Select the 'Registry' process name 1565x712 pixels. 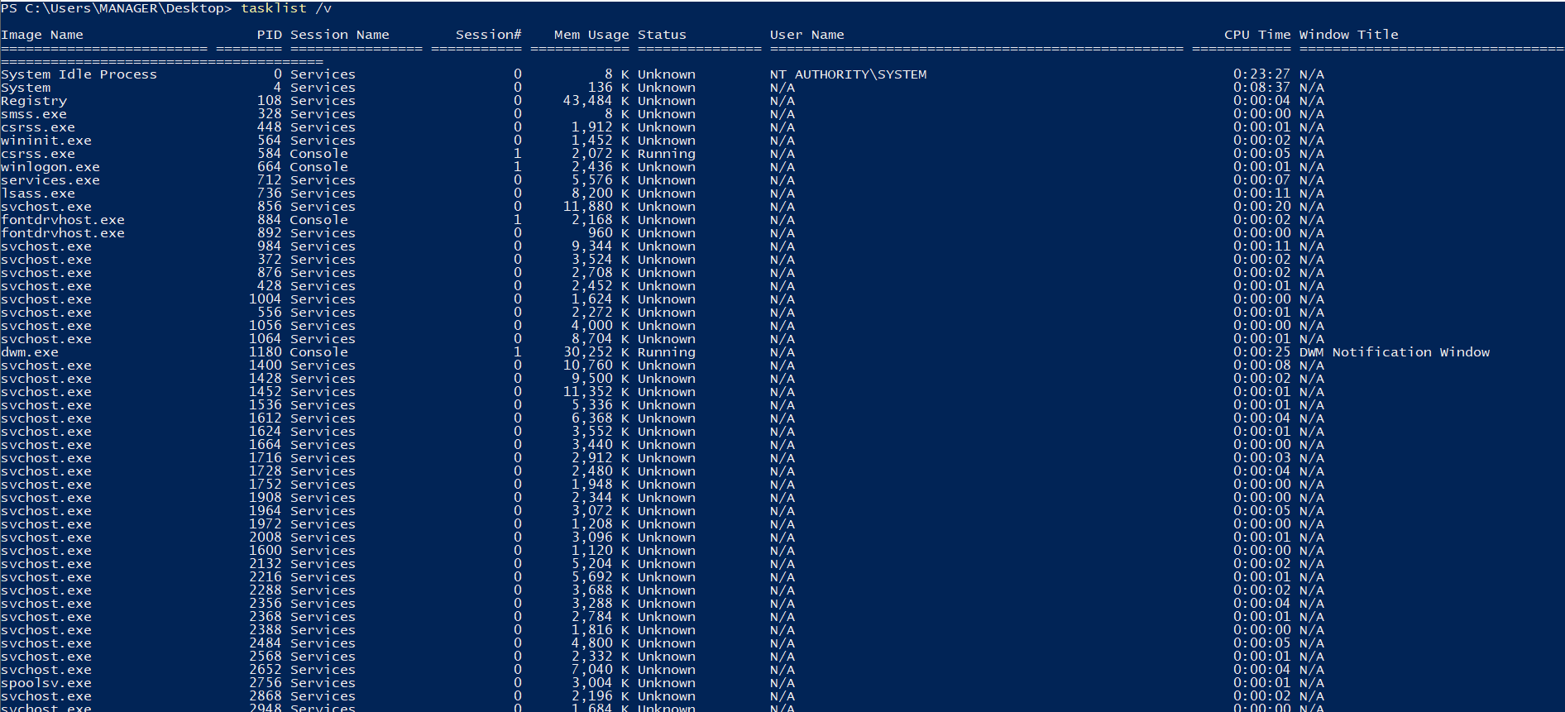pos(34,101)
